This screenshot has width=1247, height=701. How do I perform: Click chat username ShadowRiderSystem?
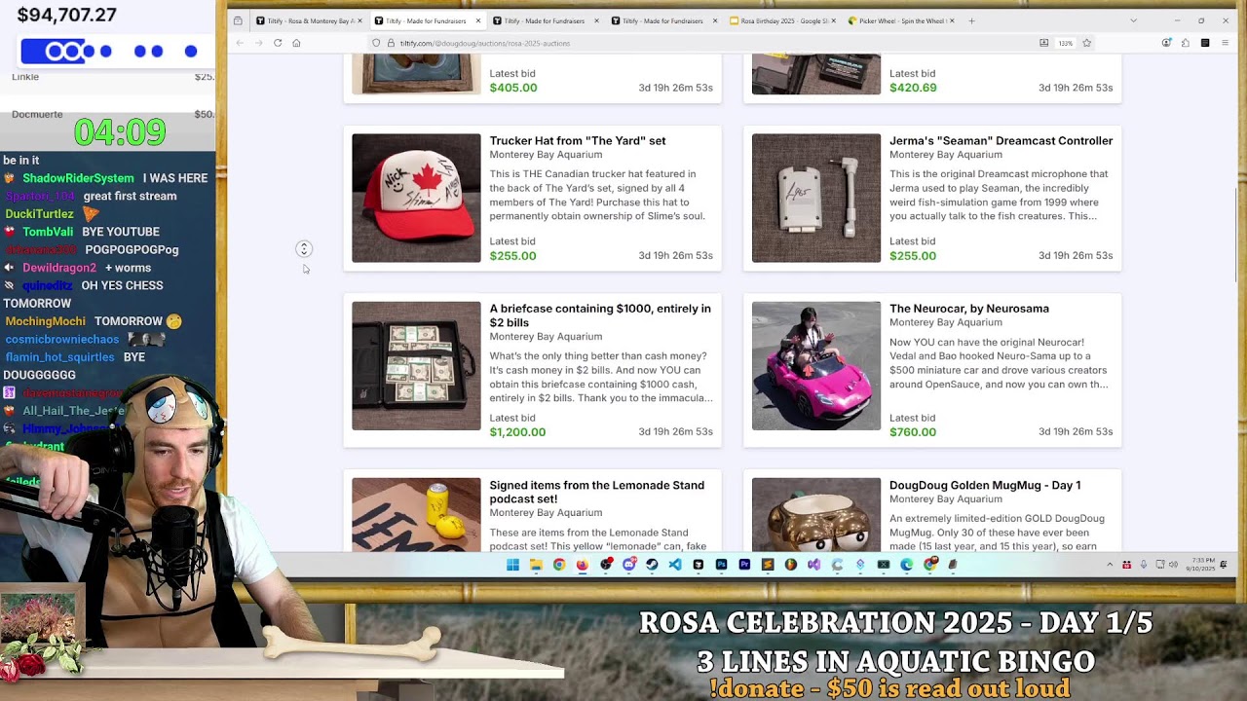pos(78,178)
